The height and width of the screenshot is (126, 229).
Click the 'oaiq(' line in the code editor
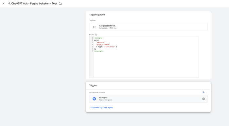[x=97, y=40]
